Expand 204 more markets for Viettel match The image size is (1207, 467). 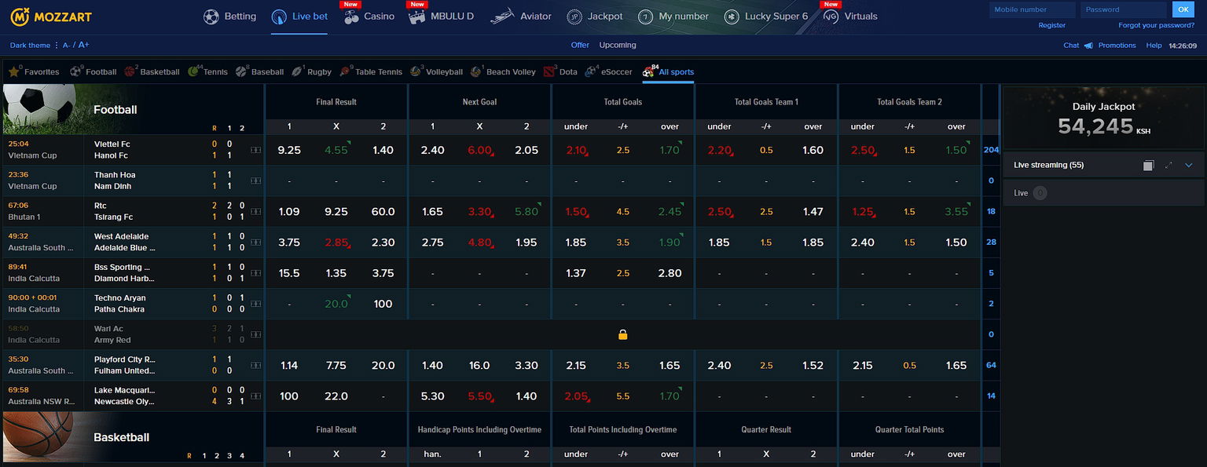(991, 150)
